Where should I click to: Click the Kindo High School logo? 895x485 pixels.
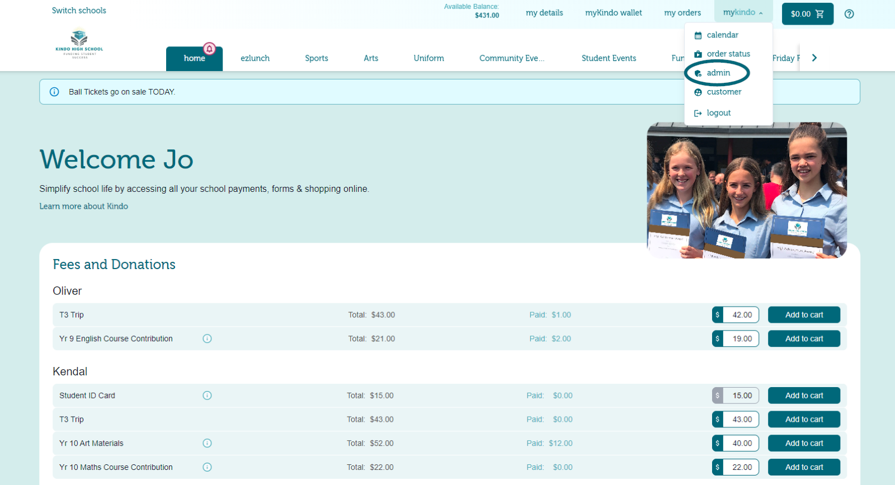(x=79, y=45)
